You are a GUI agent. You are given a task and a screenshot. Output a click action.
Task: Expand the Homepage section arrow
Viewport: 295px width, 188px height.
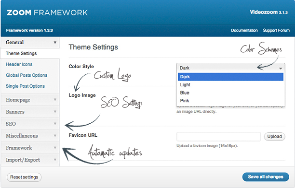coord(55,100)
